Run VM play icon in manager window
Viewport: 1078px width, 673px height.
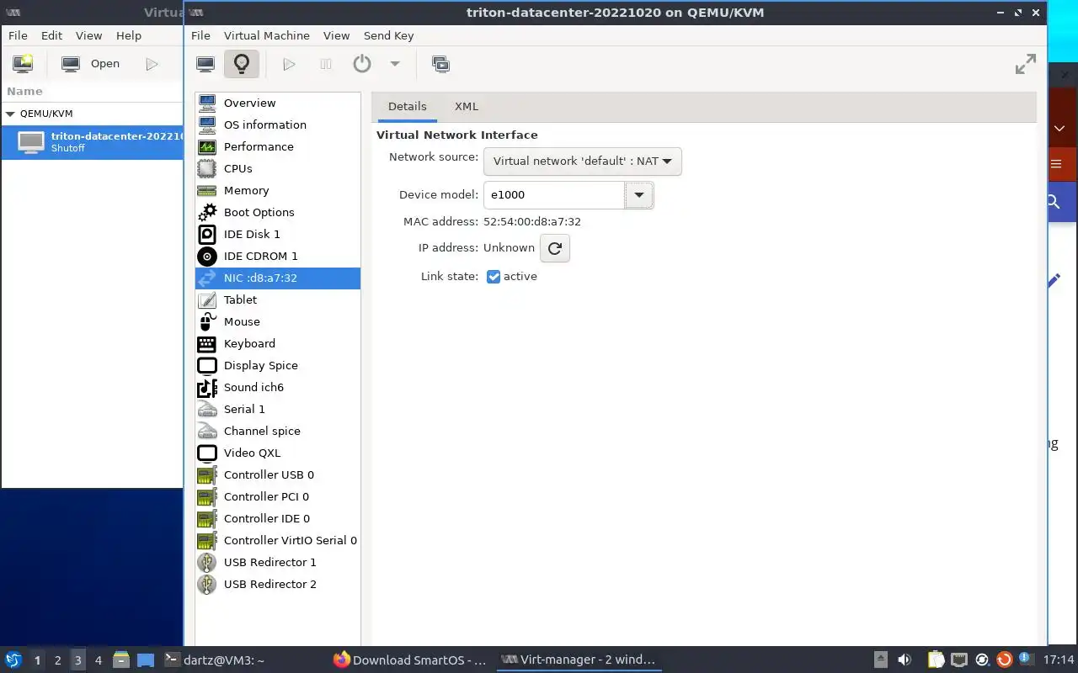tap(152, 64)
